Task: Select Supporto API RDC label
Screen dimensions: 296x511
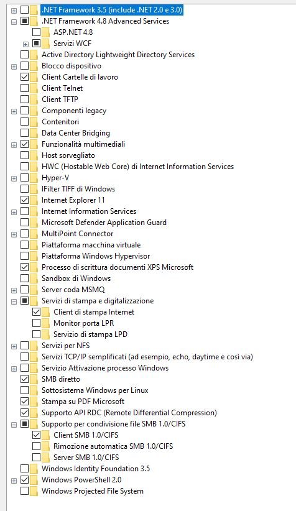Action: (129, 413)
